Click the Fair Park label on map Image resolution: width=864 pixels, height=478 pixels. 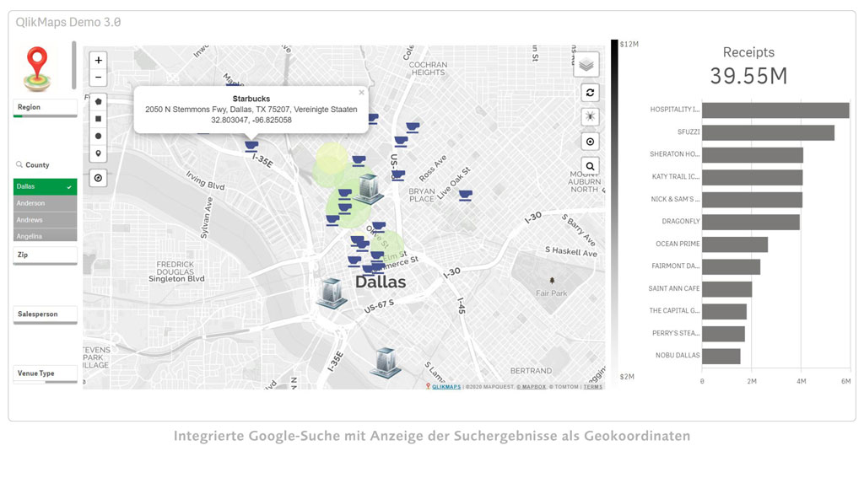click(552, 293)
